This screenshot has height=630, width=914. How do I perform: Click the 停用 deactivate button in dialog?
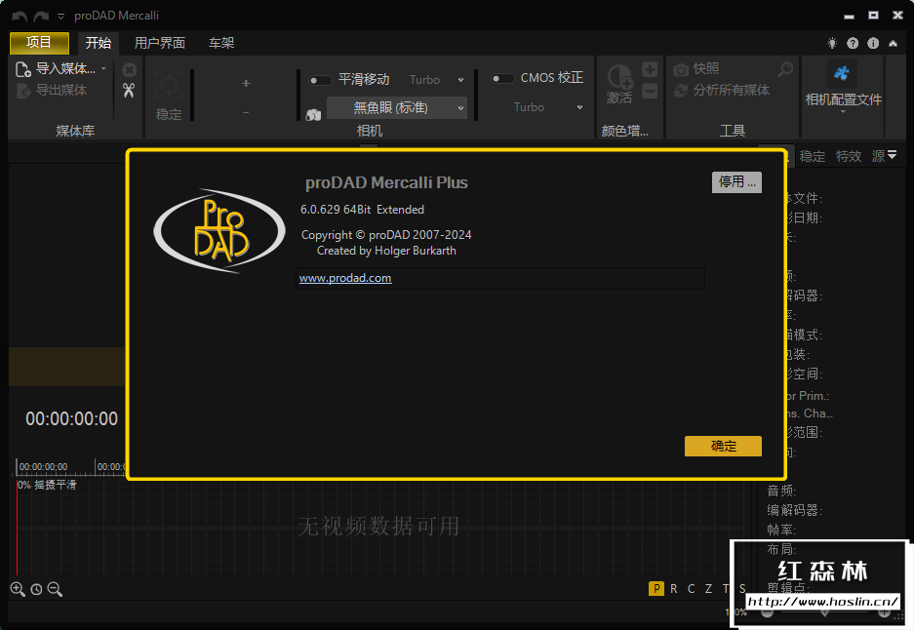pyautogui.click(x=736, y=181)
